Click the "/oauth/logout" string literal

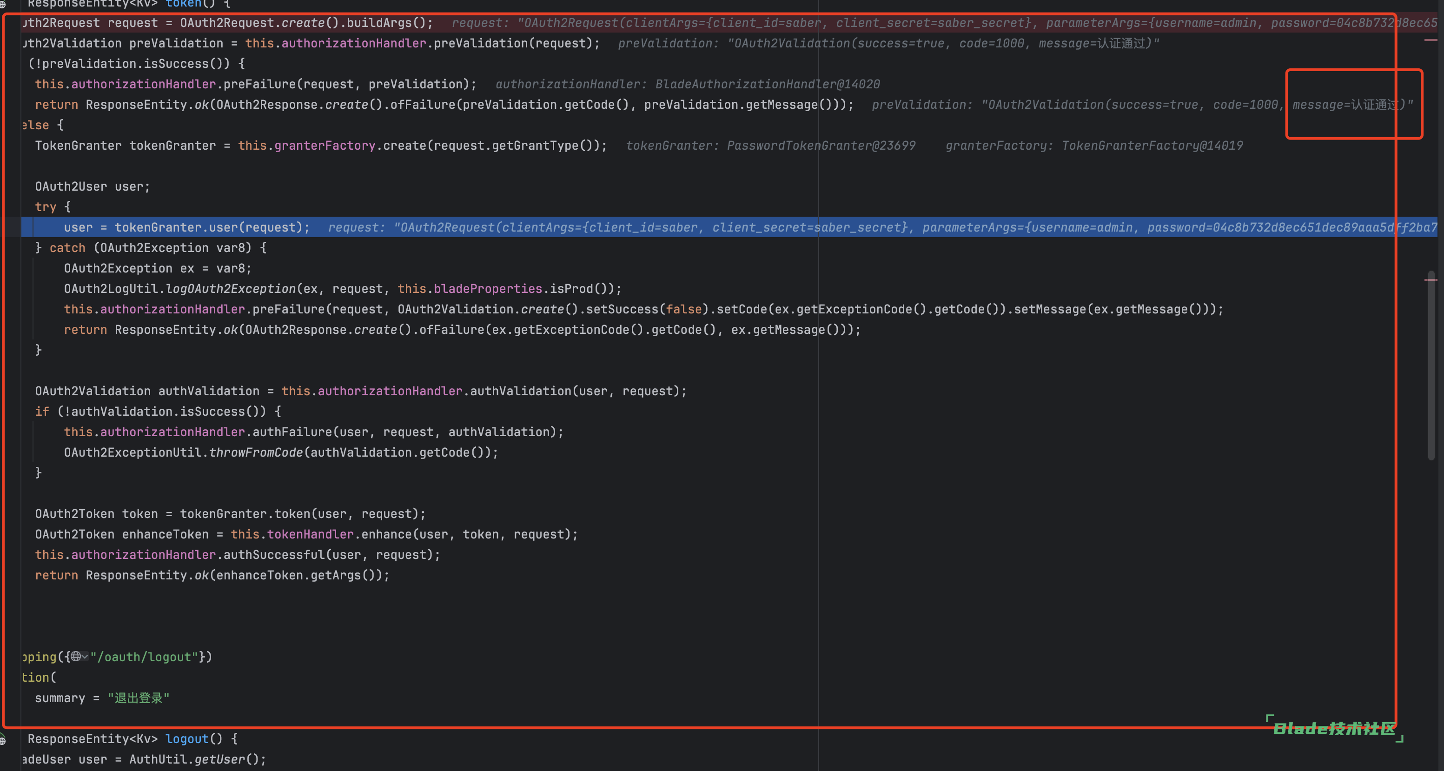point(144,657)
